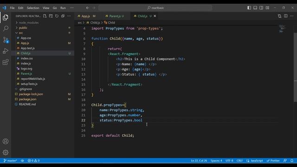297x167 pixels.
Task: Open the Go menu
Action: (x=55, y=8)
